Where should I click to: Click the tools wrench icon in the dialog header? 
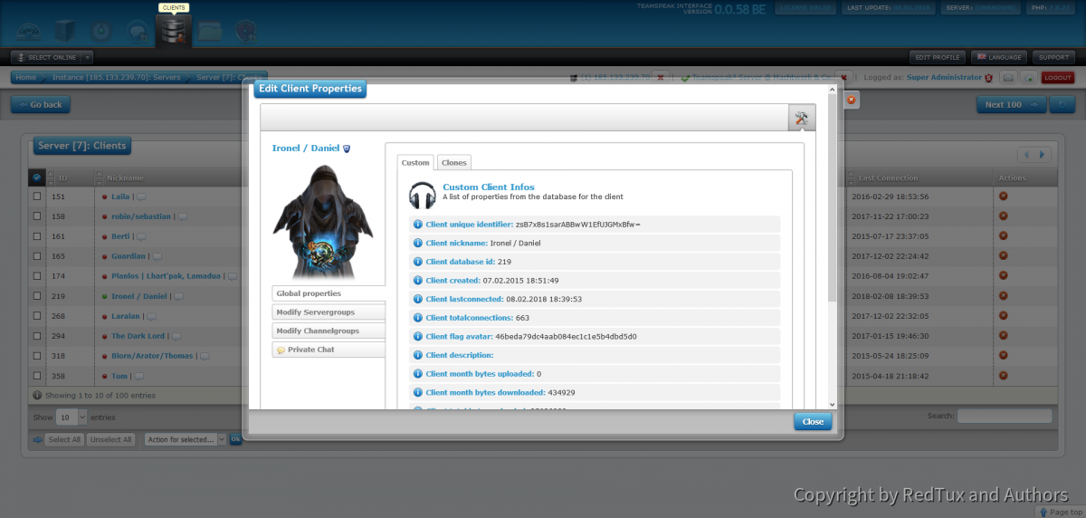pyautogui.click(x=802, y=119)
